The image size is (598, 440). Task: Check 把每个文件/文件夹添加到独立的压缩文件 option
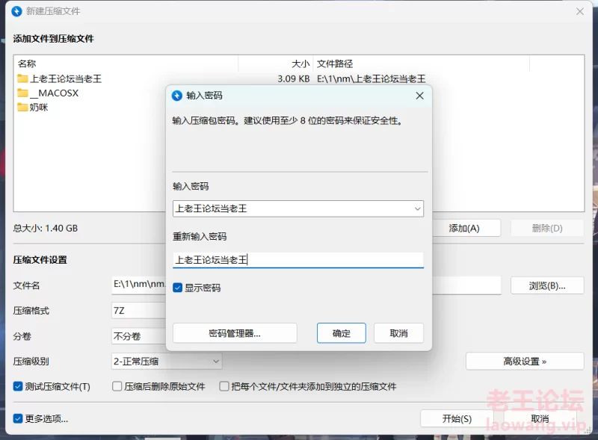(224, 386)
